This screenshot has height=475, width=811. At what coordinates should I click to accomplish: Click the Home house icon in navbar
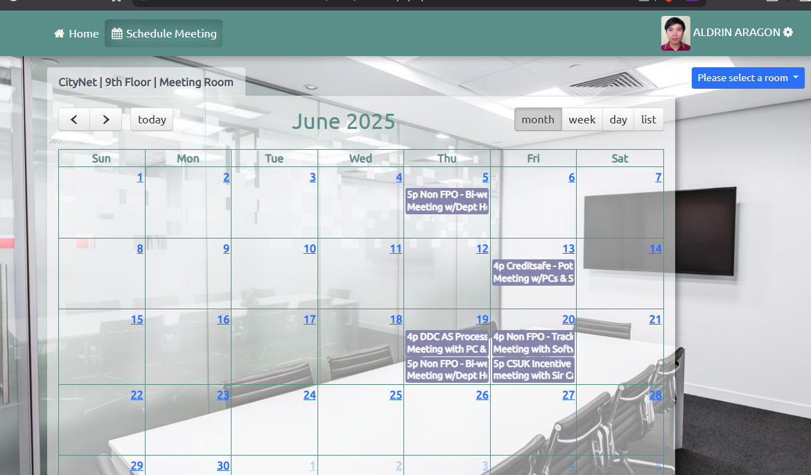[x=58, y=33]
